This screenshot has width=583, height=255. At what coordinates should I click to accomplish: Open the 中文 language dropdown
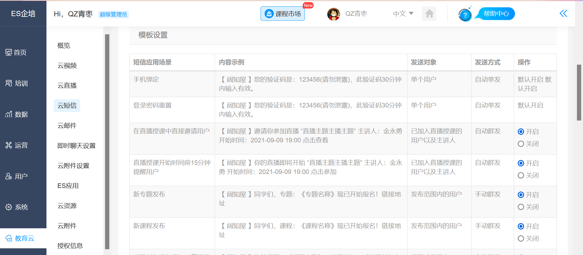(403, 14)
